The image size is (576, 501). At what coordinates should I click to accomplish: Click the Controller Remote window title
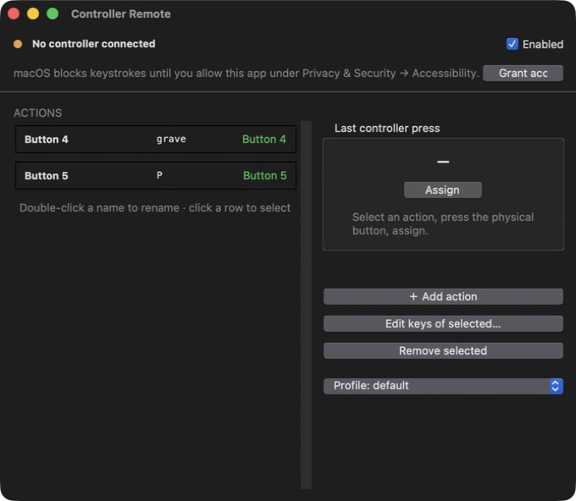coord(121,14)
